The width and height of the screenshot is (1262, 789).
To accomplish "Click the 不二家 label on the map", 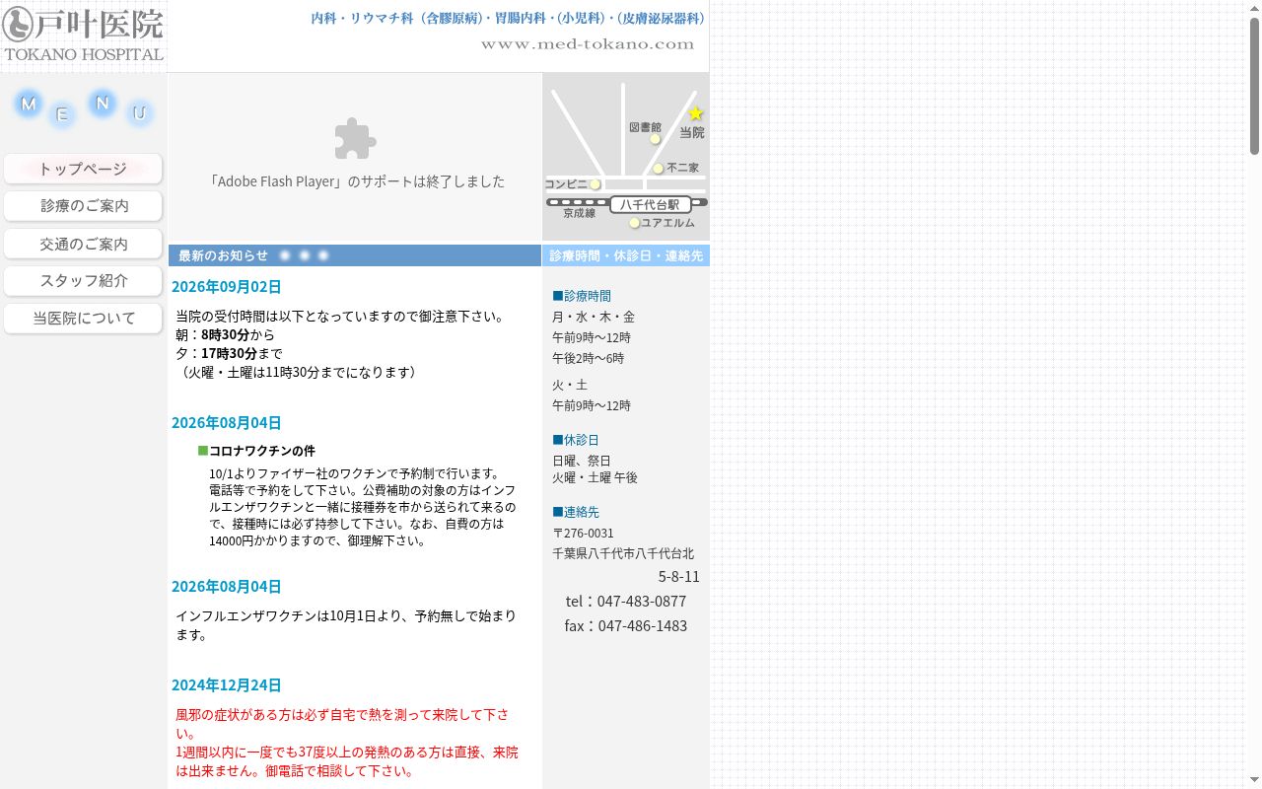I will (682, 168).
